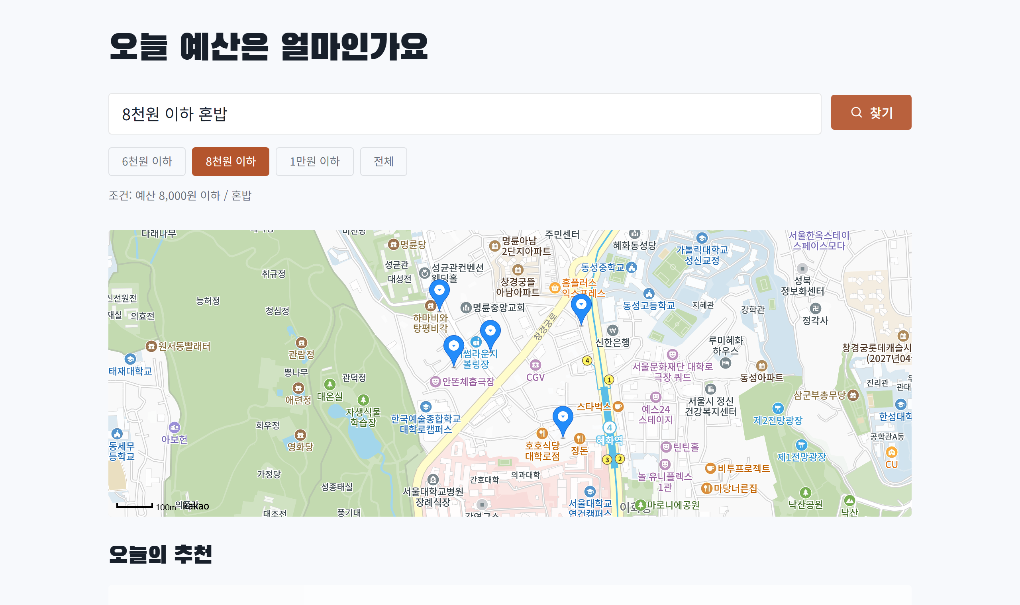Click 혜화역 exit 2 marker

(x=620, y=459)
